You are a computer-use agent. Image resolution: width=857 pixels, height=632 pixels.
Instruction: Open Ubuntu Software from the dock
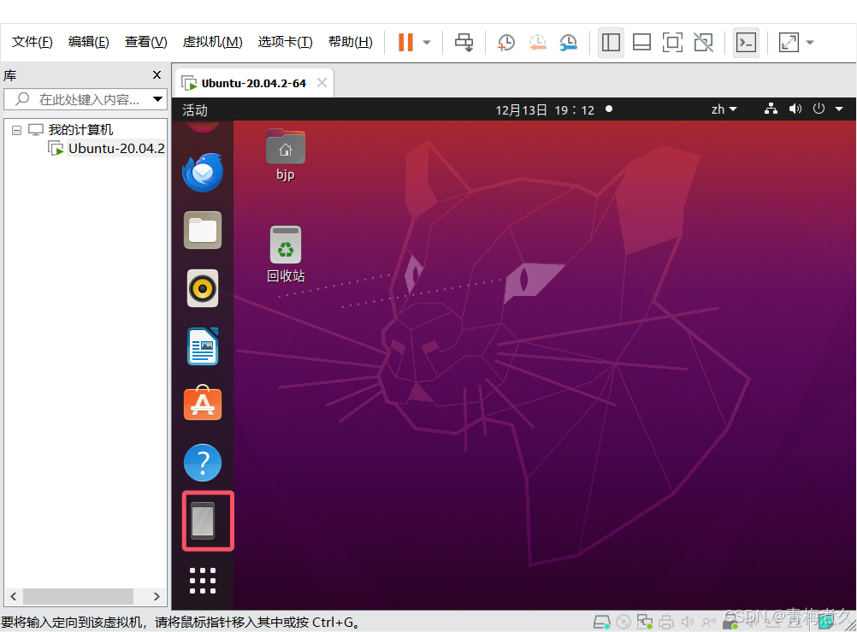click(x=203, y=404)
